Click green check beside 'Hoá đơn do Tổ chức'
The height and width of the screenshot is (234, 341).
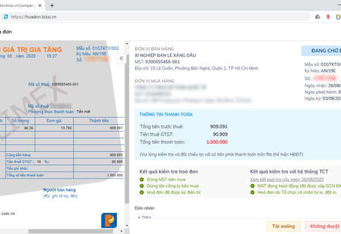tap(253, 192)
